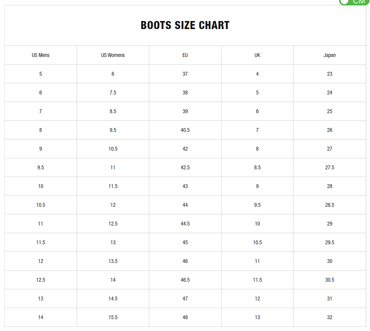Click EU size 44.5
Screen dimensions: 370x331
coord(185,224)
